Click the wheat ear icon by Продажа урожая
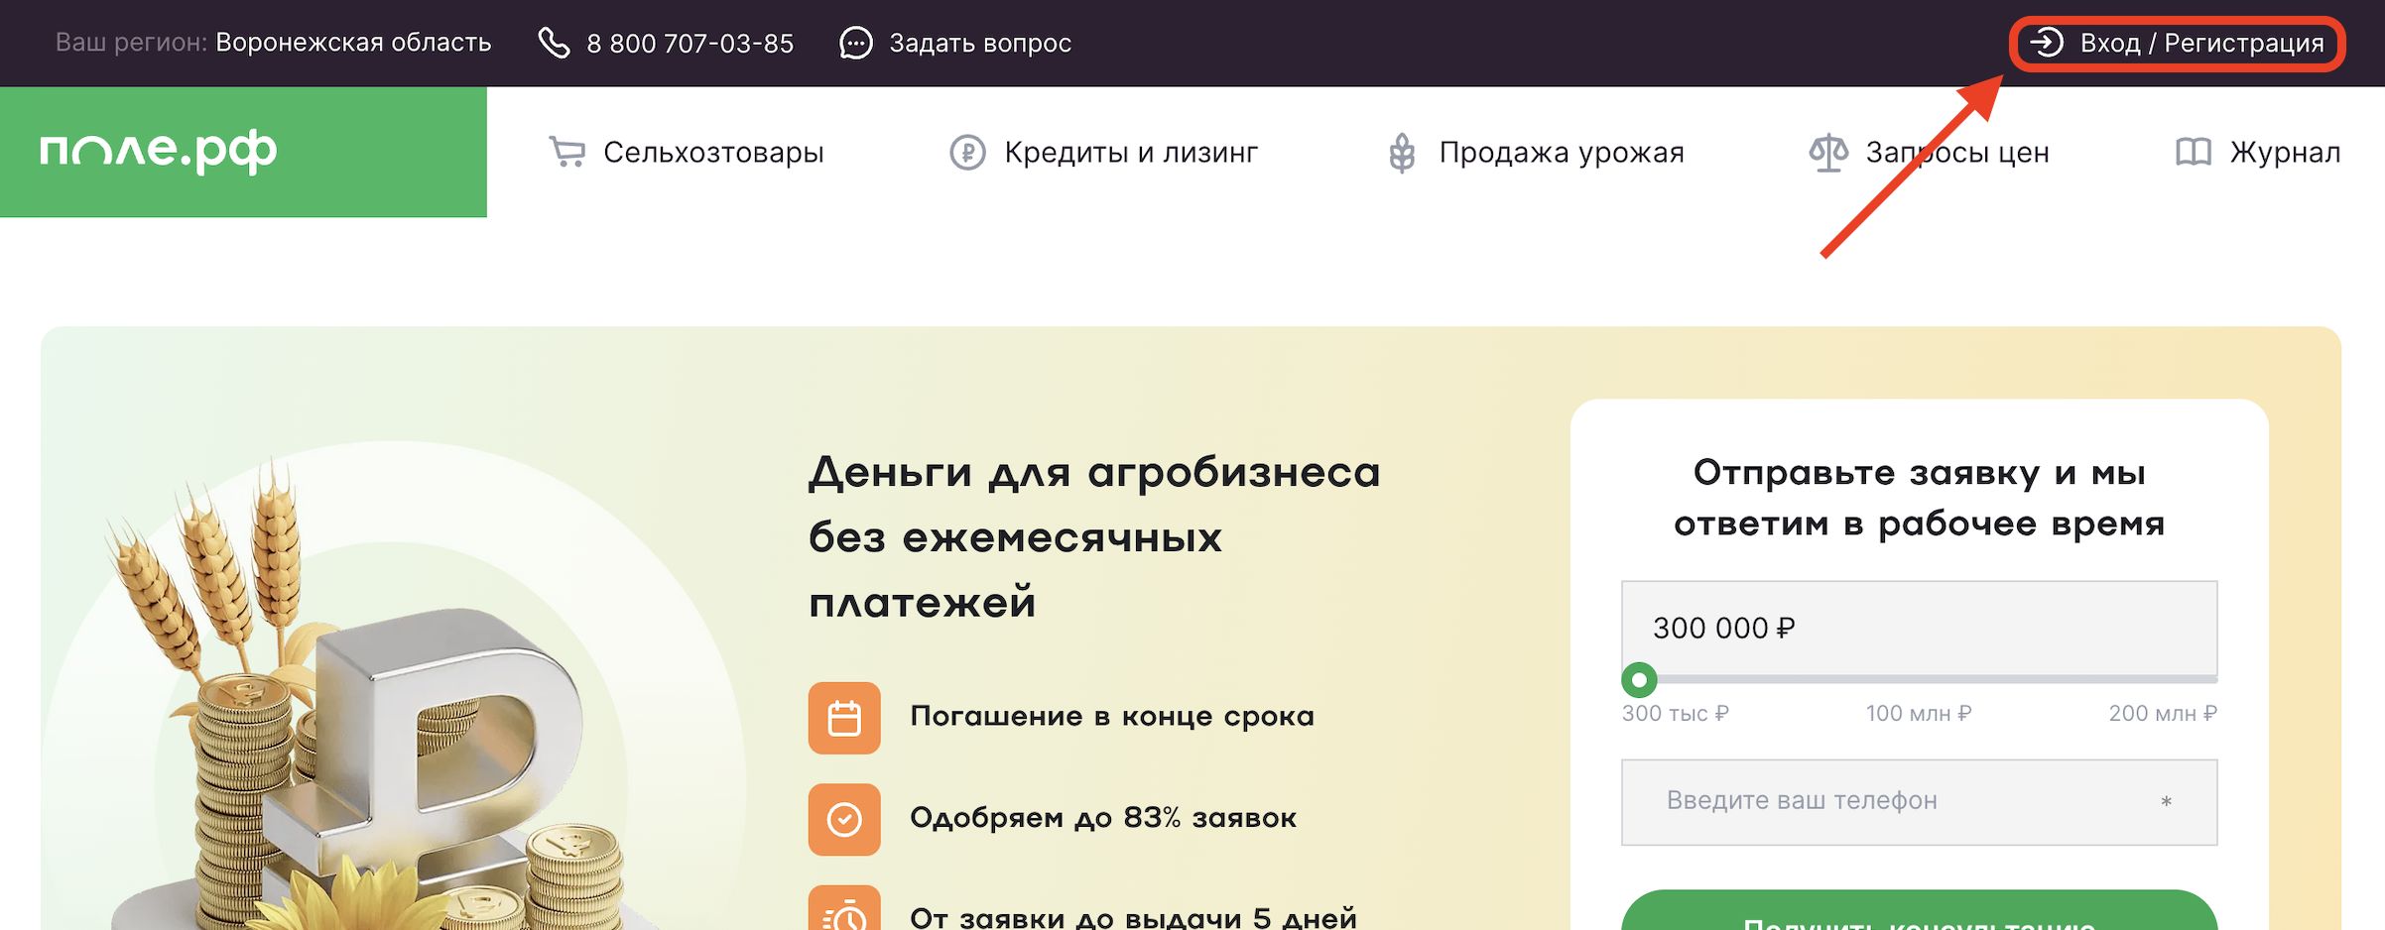This screenshot has height=930, width=2385. coord(1402,153)
